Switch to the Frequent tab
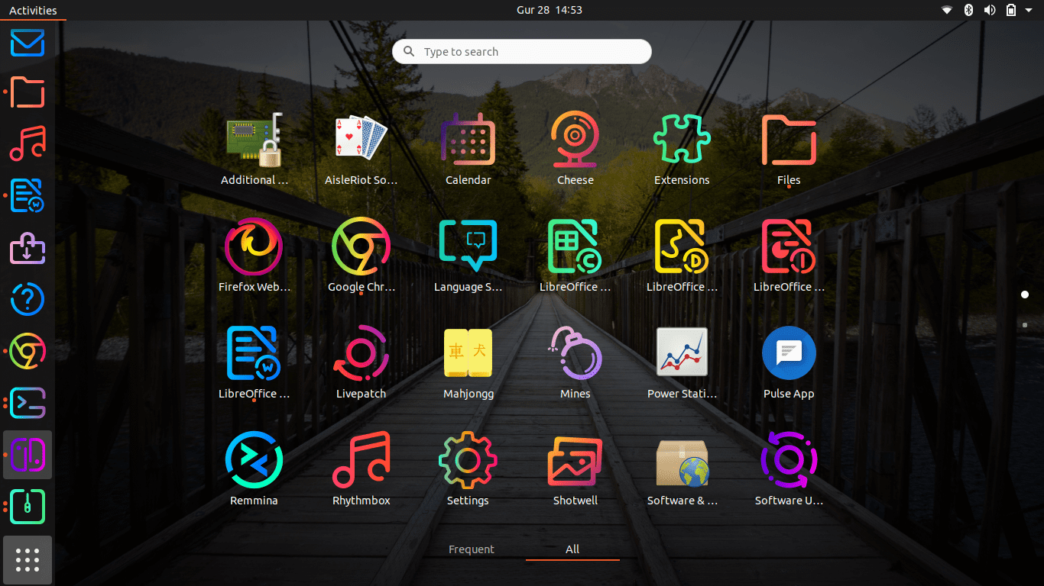This screenshot has height=586, width=1044. click(x=472, y=549)
